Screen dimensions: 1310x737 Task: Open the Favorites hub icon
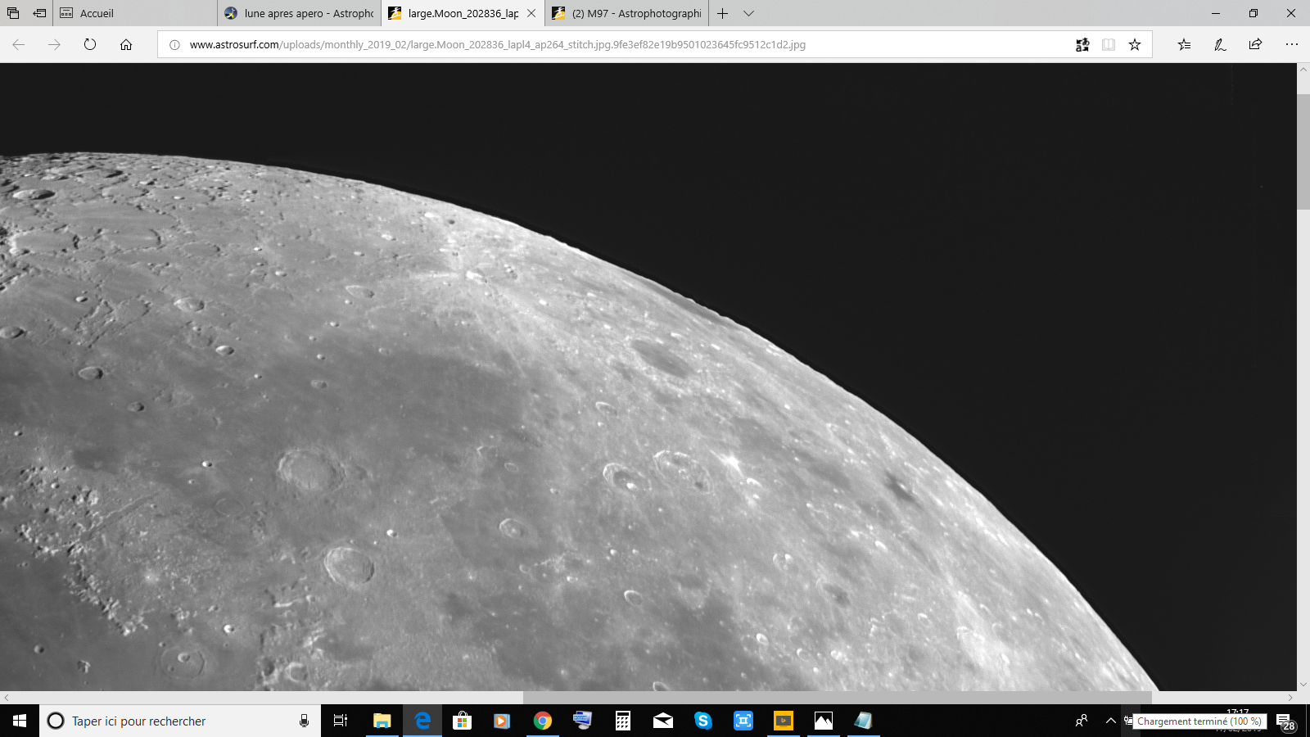click(1184, 44)
